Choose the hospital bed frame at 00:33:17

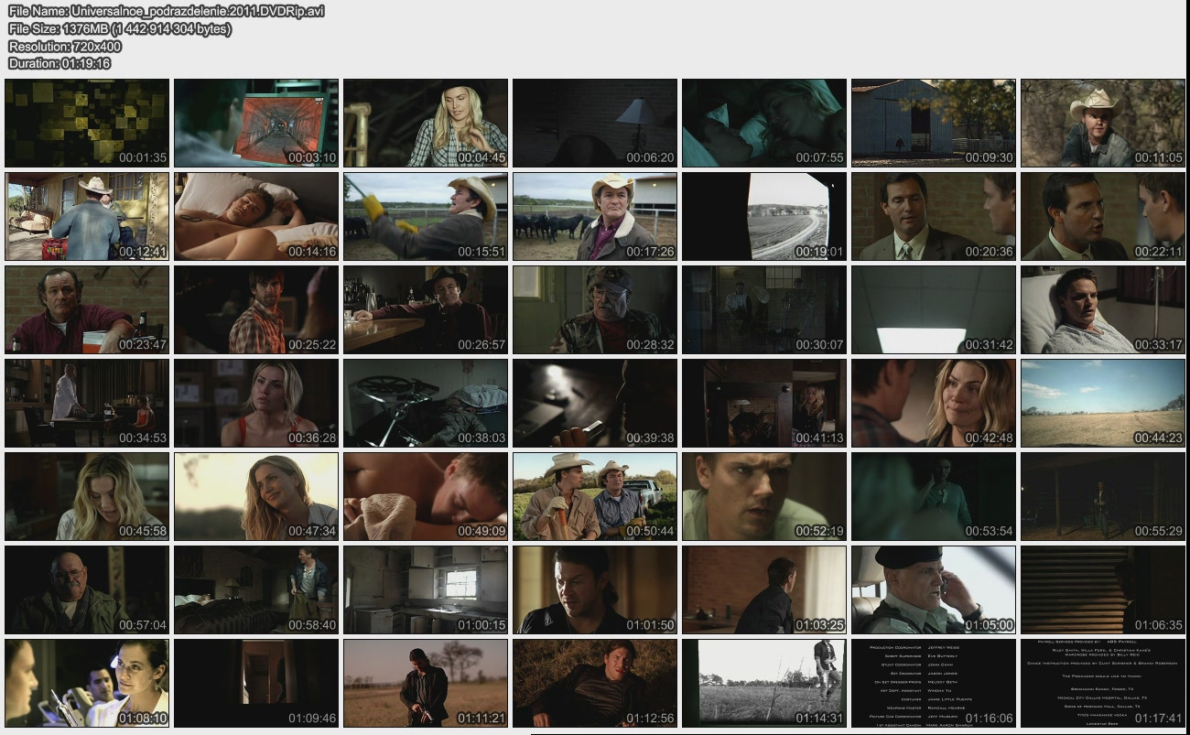pyautogui.click(x=1103, y=309)
